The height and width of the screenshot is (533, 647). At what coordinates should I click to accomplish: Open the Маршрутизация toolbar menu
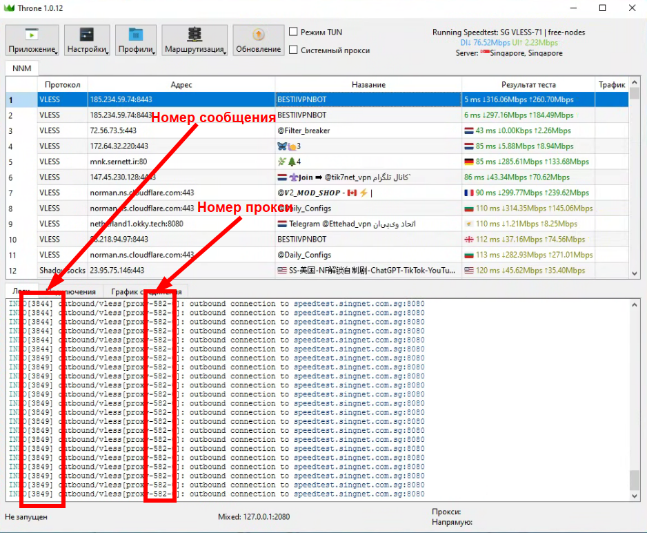coord(195,40)
